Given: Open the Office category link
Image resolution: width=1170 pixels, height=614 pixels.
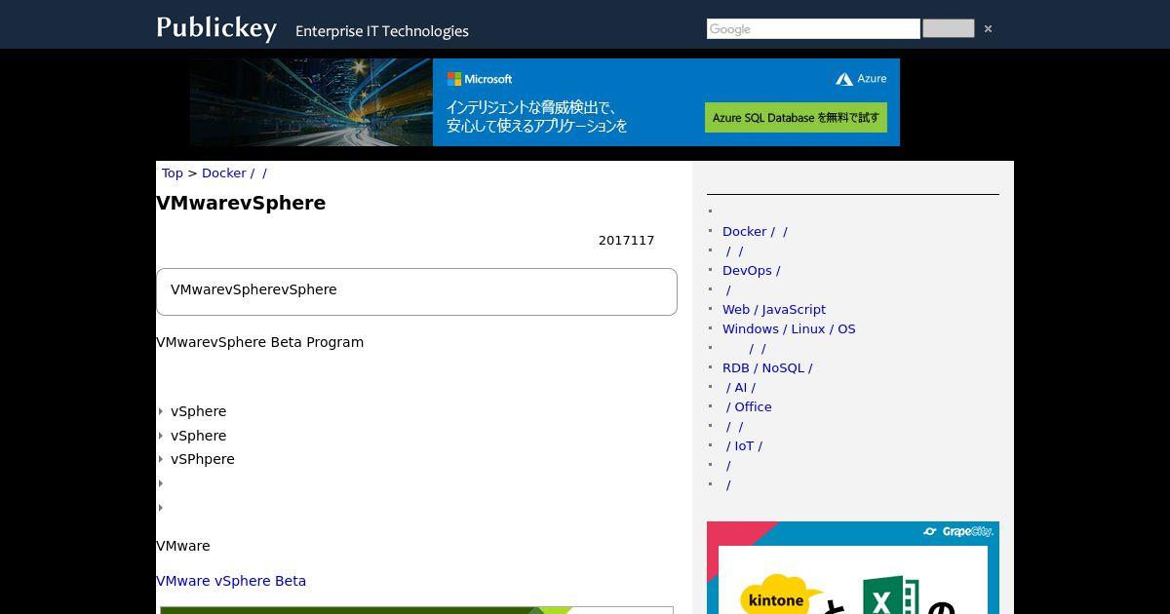Looking at the screenshot, I should point(749,406).
